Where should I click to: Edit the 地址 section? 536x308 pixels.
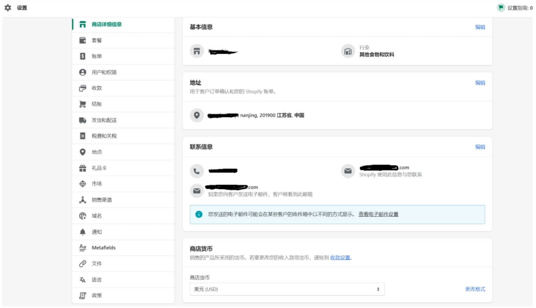pyautogui.click(x=480, y=83)
